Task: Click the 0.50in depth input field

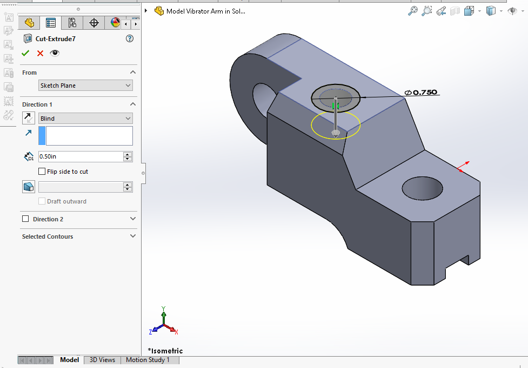Action: 81,156
